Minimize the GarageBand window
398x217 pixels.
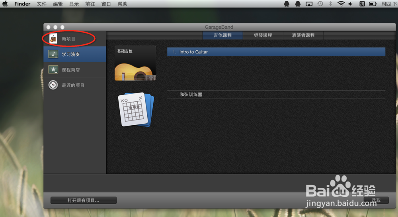coord(55,27)
